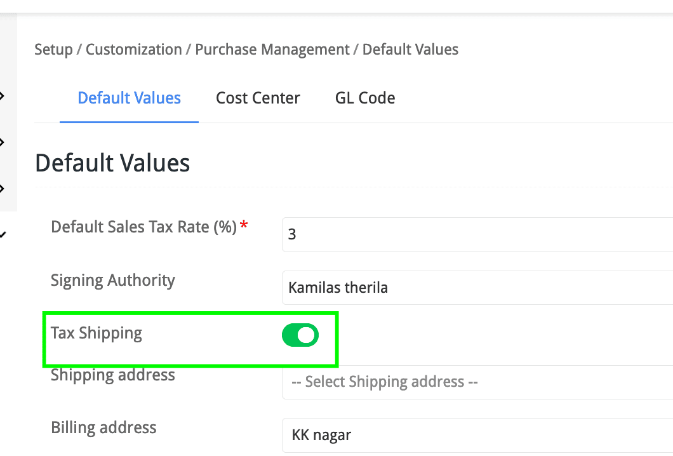Click Default Values in the breadcrumb path
Viewport: 673px width, 456px height.
[x=410, y=50]
